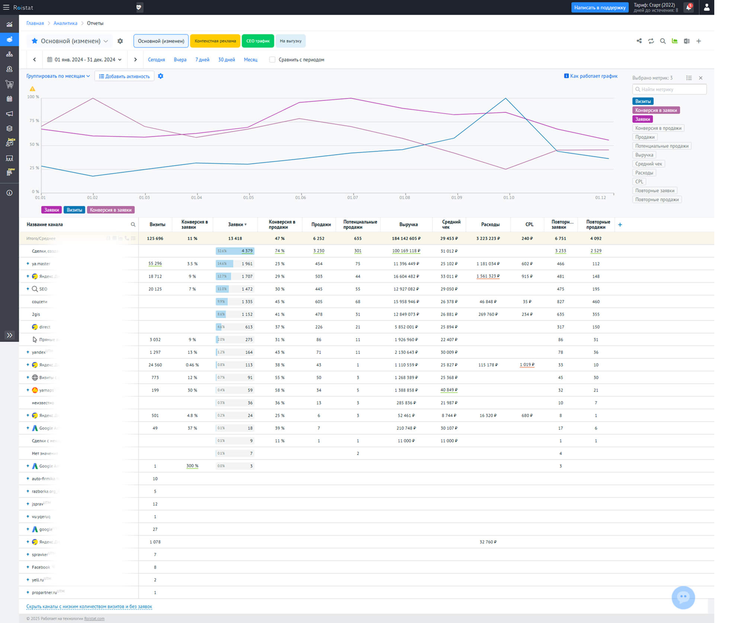Click the notifications bell icon

point(689,7)
